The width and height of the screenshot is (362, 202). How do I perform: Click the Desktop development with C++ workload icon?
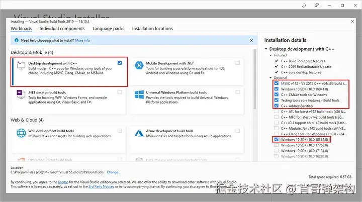(21, 65)
